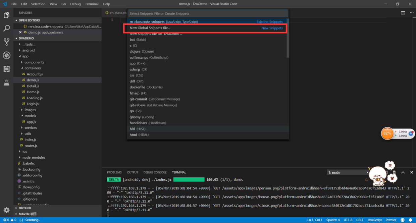Open editor More Actions ellipsis
Viewport: 416px width, 223px height.
point(412,13)
